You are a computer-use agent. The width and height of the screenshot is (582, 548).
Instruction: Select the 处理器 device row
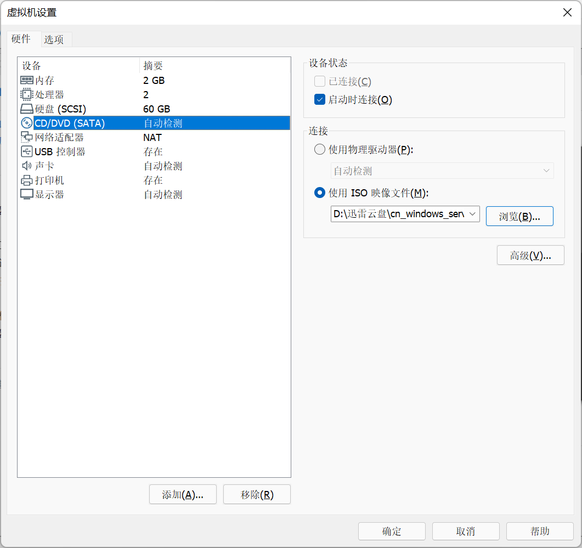pos(154,94)
